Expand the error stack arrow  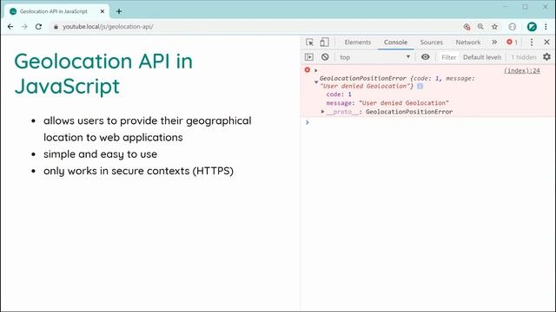(x=315, y=70)
